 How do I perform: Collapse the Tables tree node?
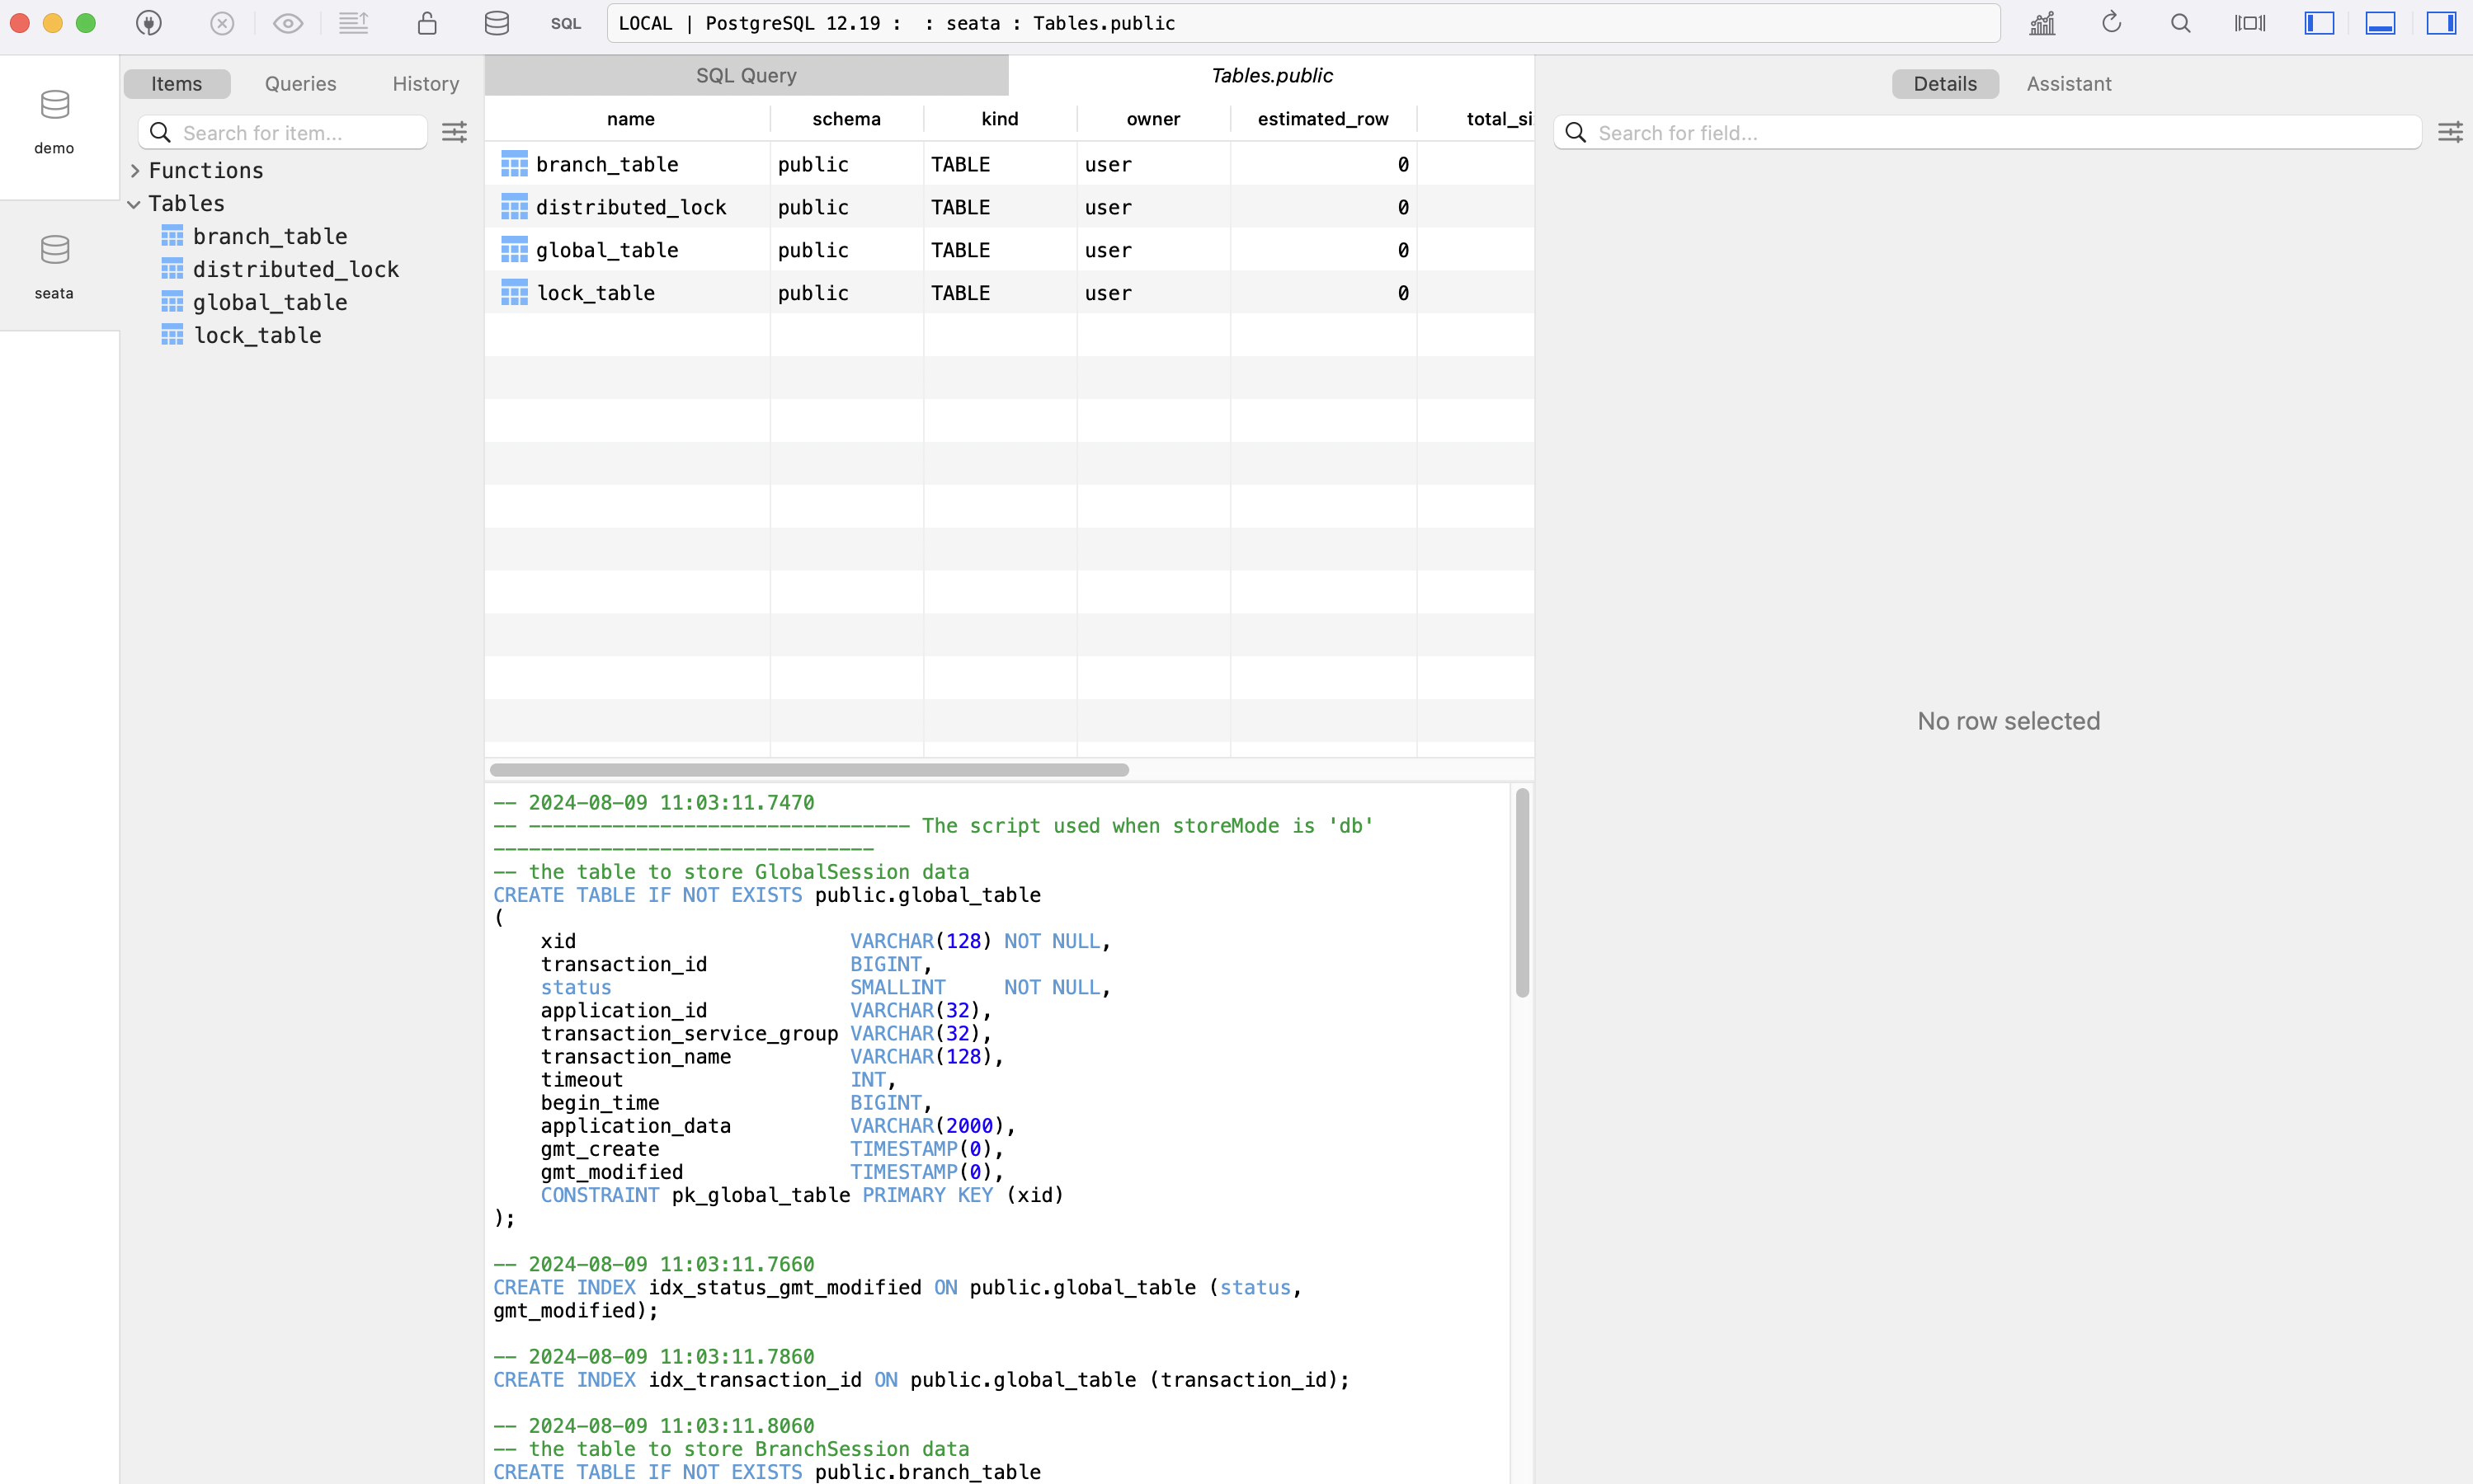[134, 204]
